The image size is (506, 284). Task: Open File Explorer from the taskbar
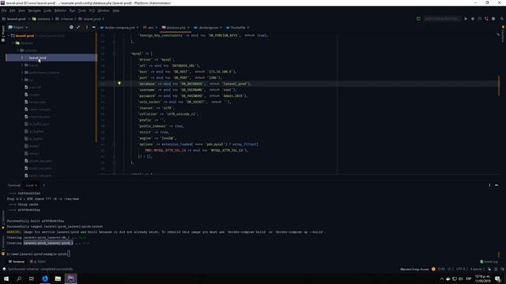pyautogui.click(x=58, y=278)
